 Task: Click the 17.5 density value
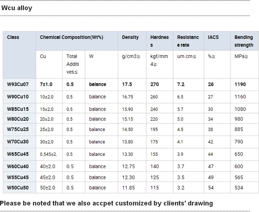point(127,84)
